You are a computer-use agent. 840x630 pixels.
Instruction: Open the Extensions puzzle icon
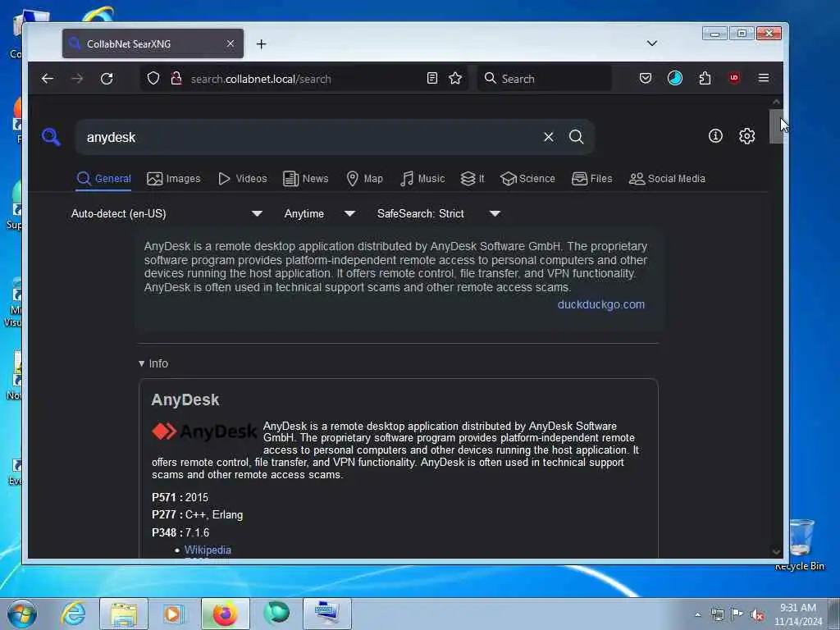pyautogui.click(x=705, y=79)
